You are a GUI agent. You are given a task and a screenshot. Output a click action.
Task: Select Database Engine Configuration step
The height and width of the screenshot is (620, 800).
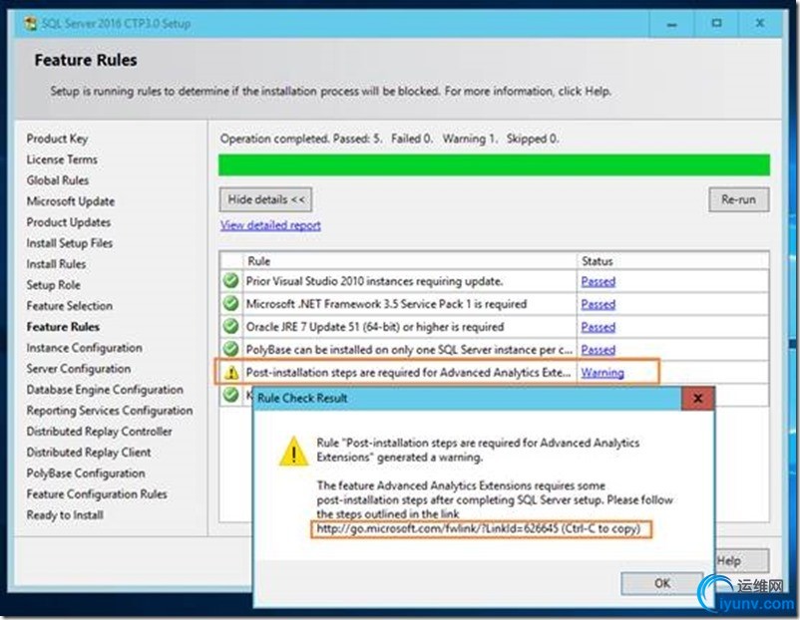coord(105,390)
